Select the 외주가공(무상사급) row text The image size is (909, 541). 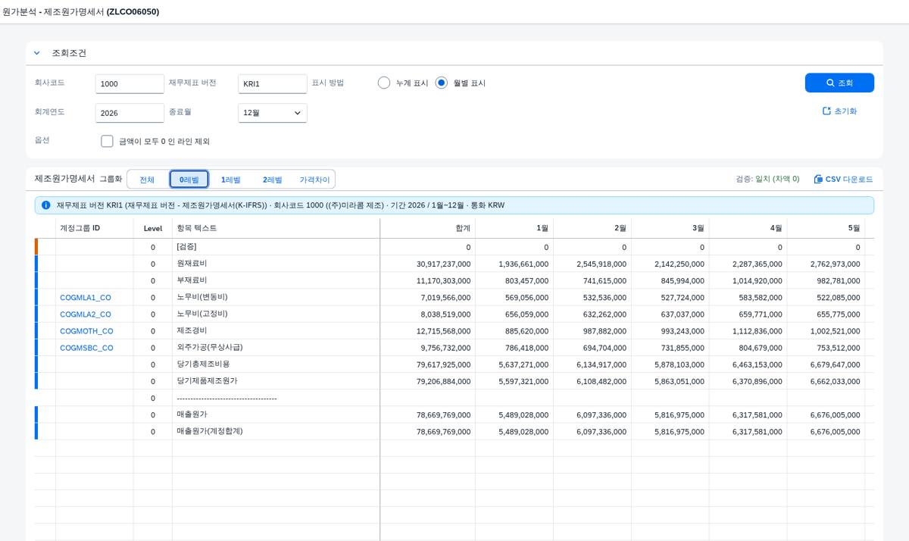coord(210,347)
